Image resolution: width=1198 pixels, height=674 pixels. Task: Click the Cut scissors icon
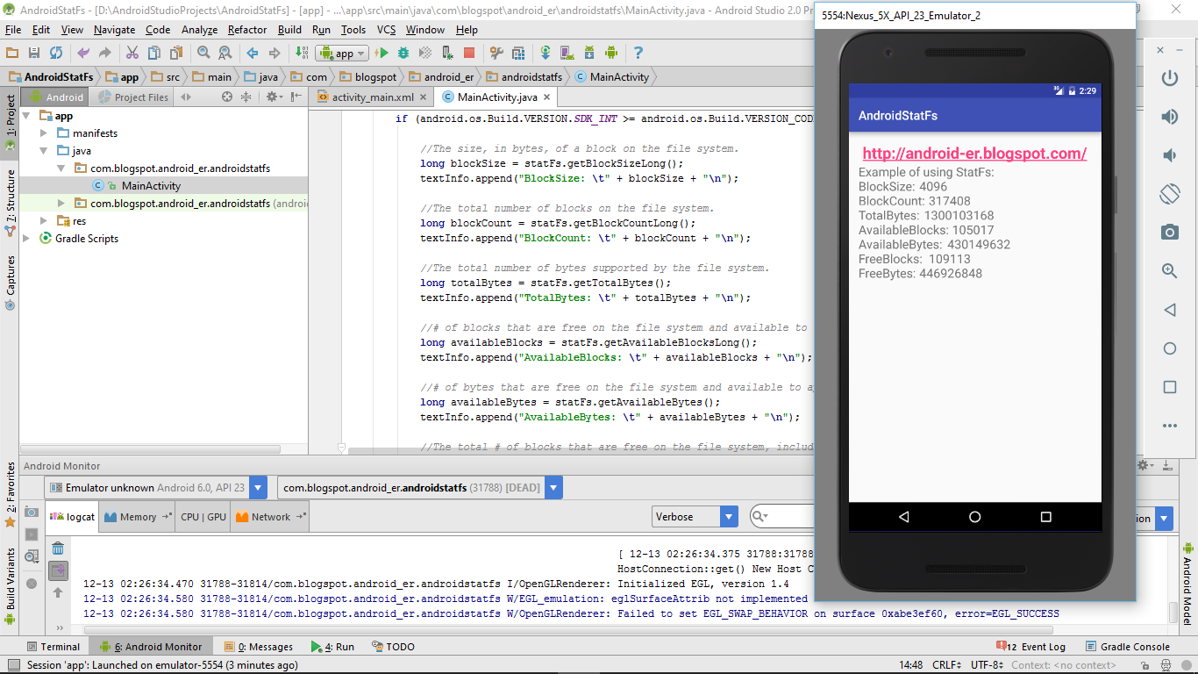point(132,53)
